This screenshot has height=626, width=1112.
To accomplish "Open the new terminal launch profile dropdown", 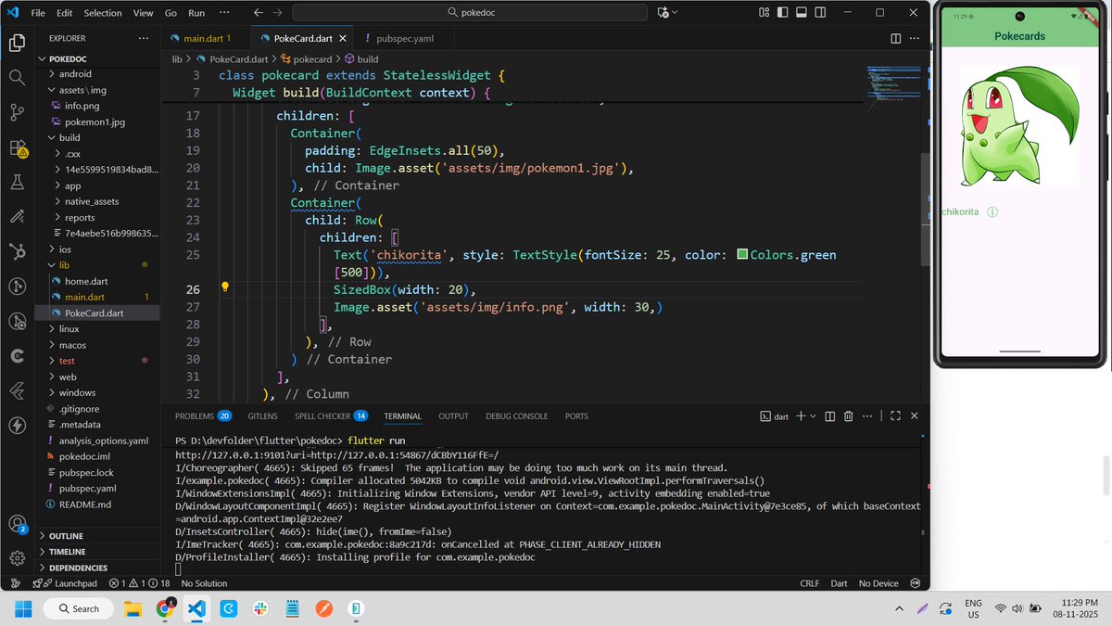I will pos(814,416).
